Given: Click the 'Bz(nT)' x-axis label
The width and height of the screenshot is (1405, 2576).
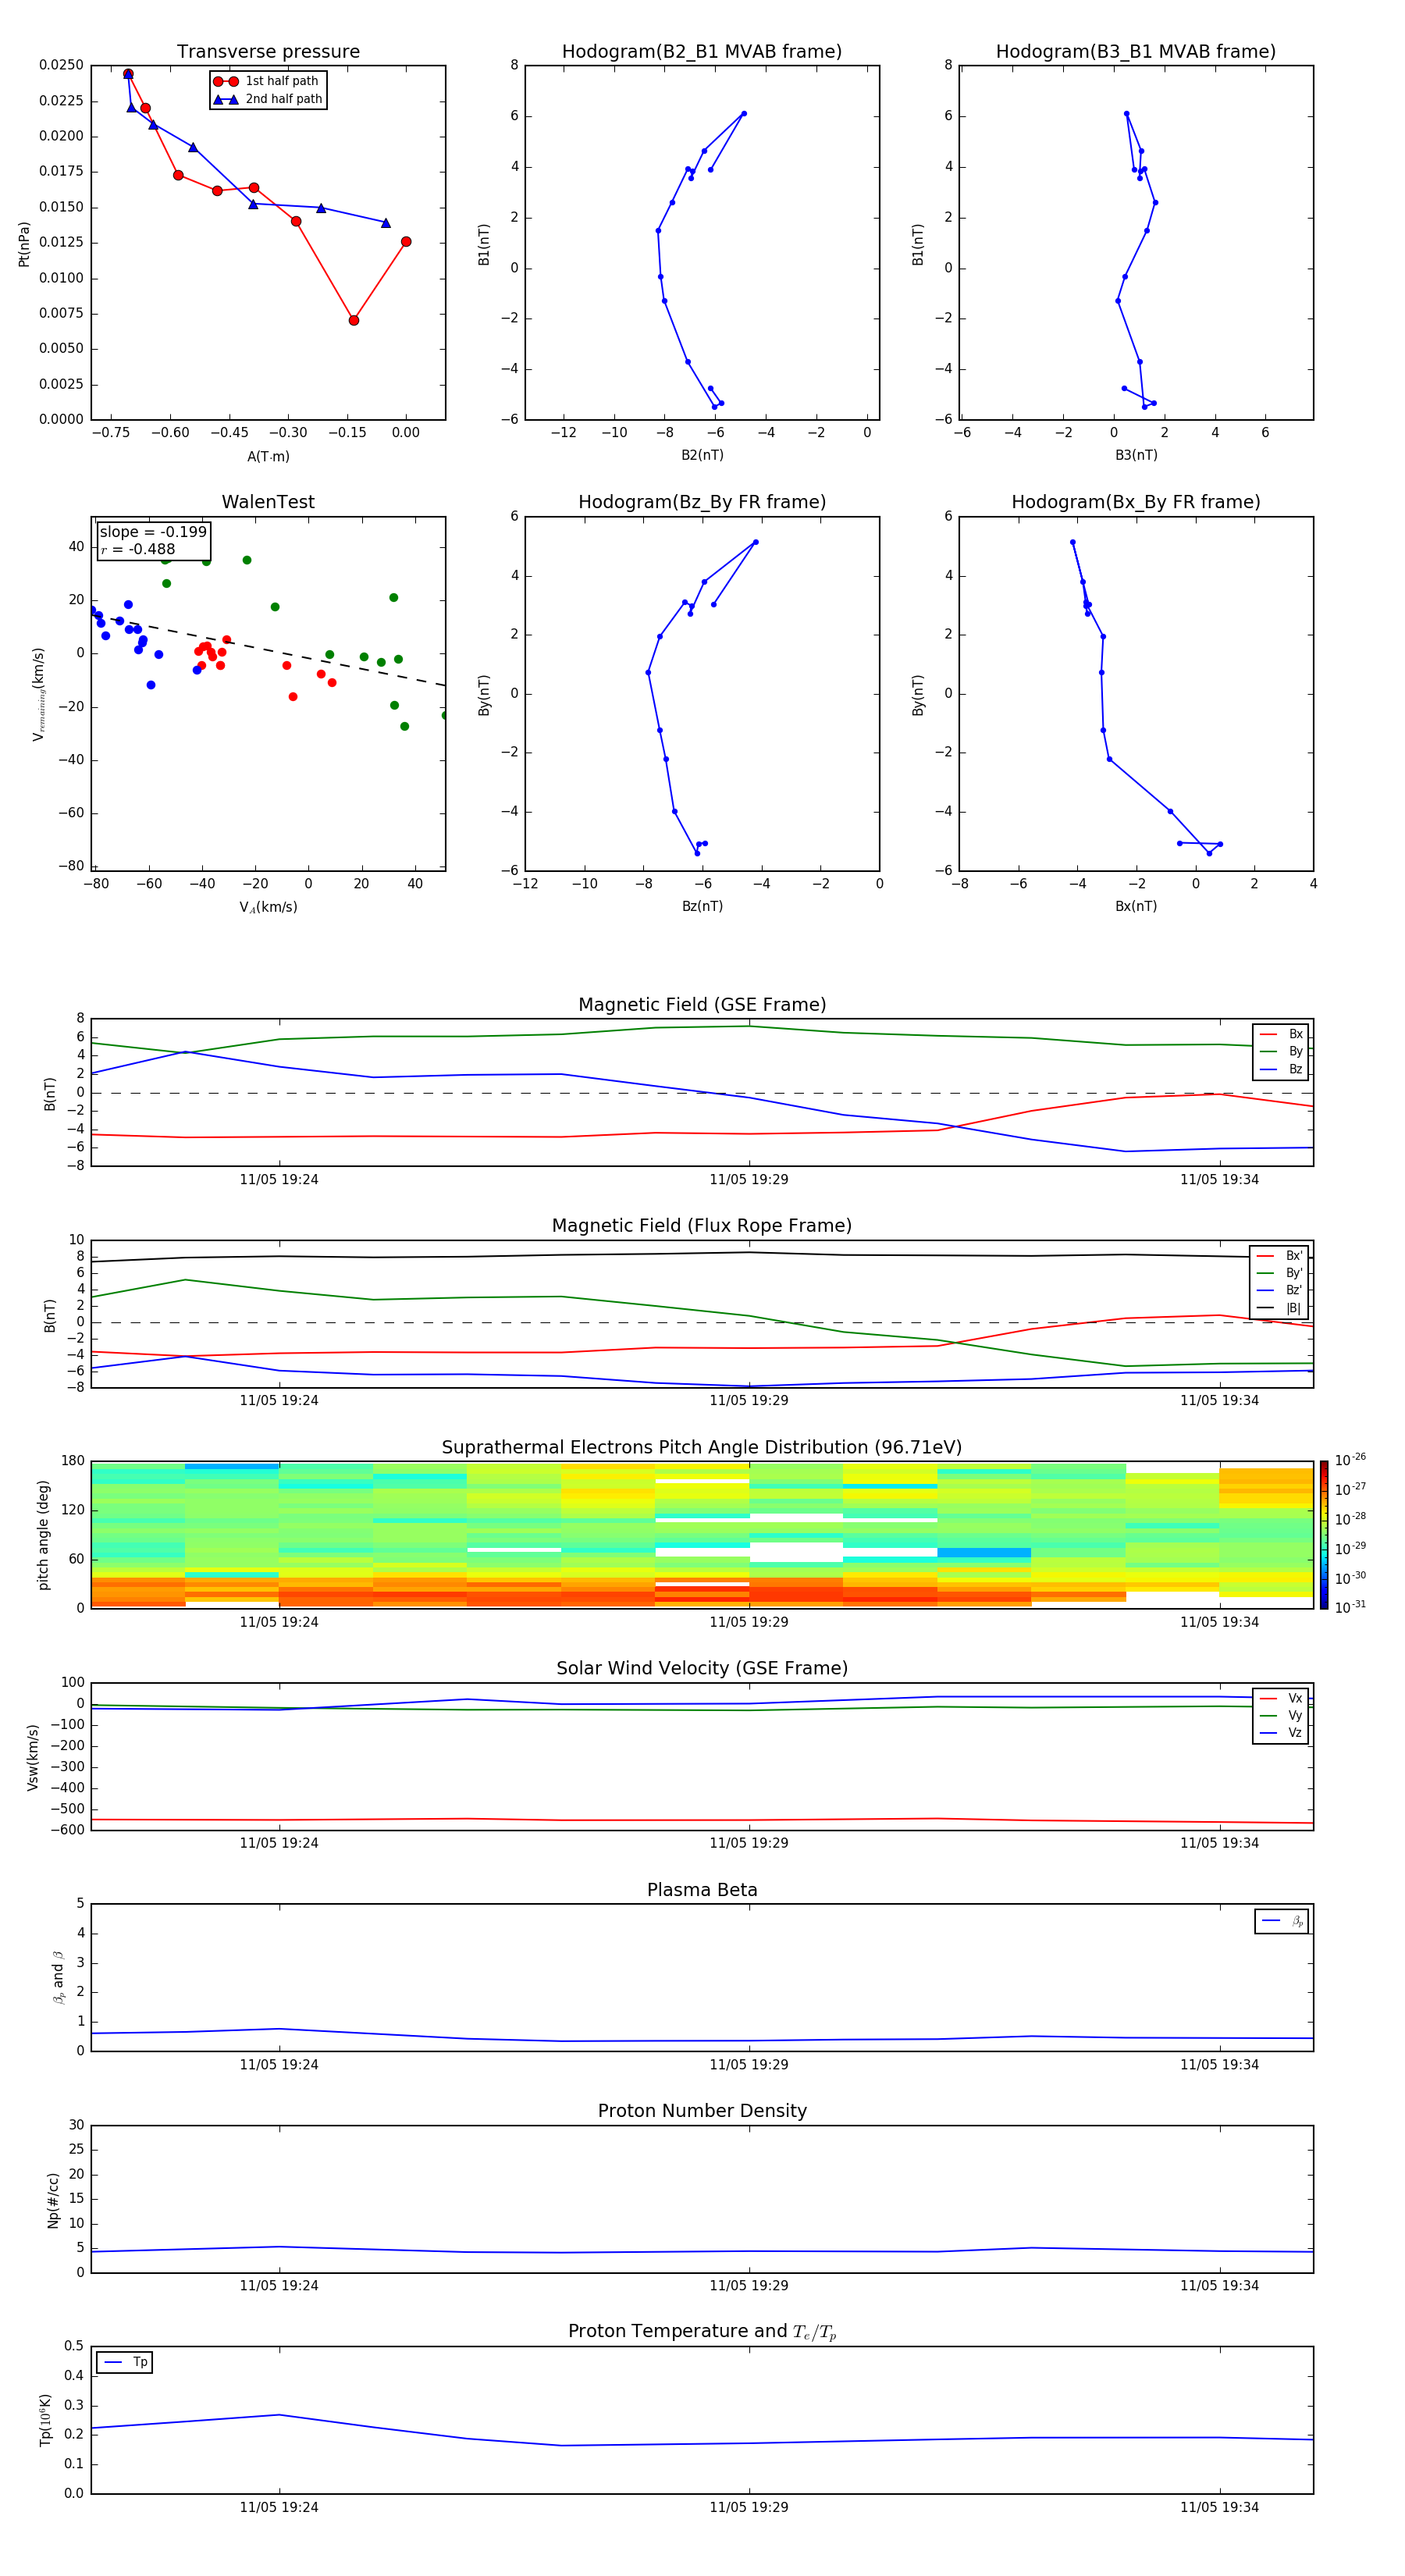Looking at the screenshot, I should pos(702,906).
